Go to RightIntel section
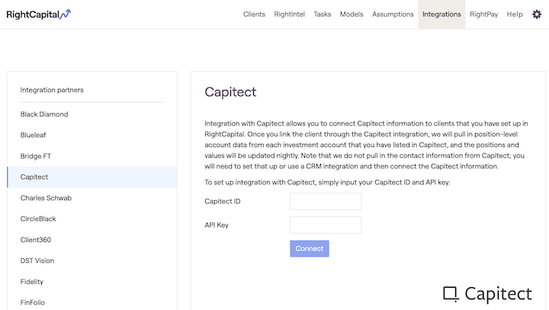The image size is (549, 310). [x=289, y=14]
